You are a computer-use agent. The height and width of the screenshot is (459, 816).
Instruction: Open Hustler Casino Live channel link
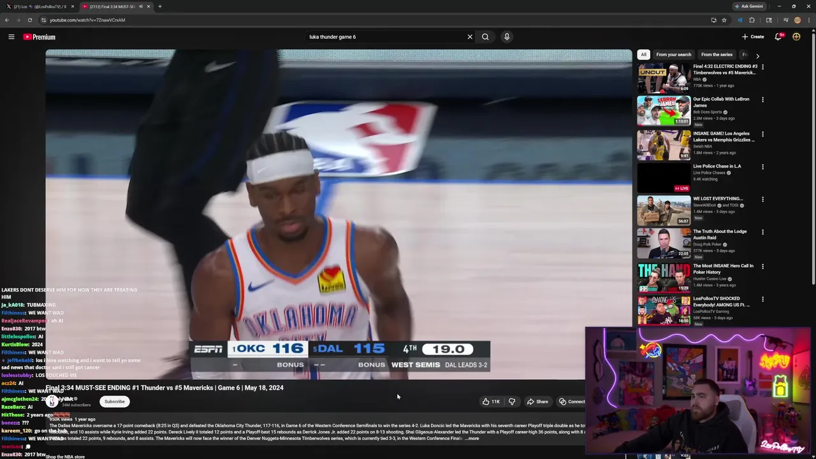[710, 279]
